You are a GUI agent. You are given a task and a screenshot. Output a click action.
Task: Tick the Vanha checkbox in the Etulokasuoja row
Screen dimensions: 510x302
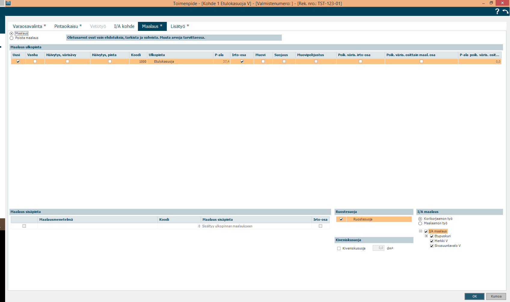tap(35, 61)
